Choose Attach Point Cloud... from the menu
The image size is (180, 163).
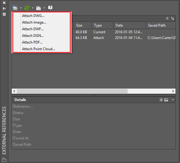tap(42, 49)
